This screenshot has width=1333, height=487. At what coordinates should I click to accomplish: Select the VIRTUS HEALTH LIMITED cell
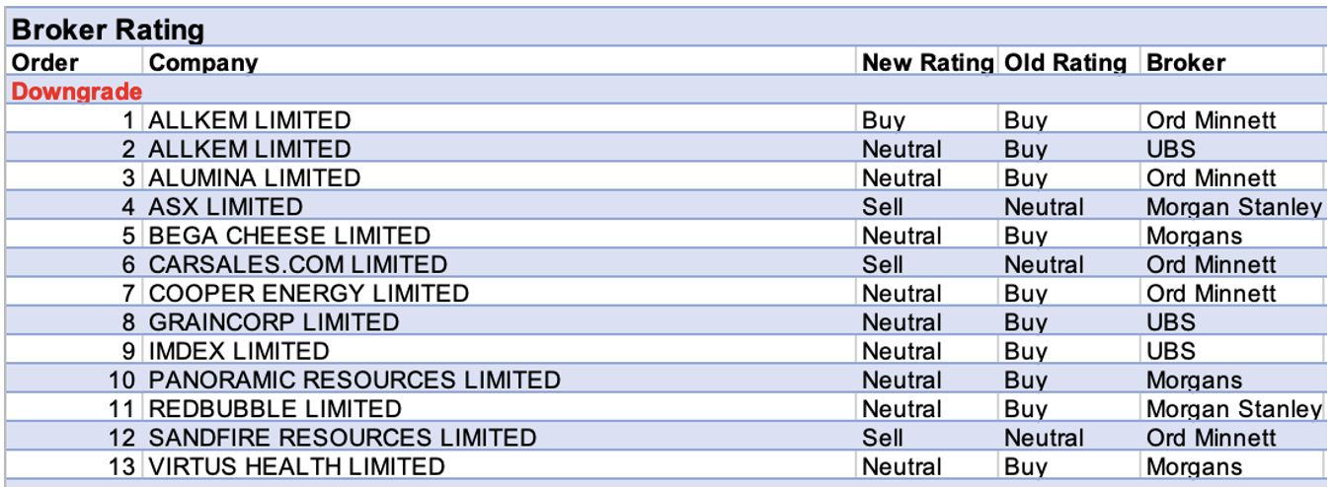[x=297, y=466]
